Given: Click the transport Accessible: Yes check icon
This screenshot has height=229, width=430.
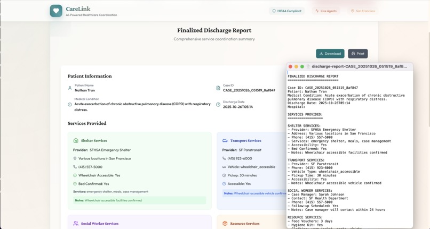Looking at the screenshot, I should [x=224, y=184].
